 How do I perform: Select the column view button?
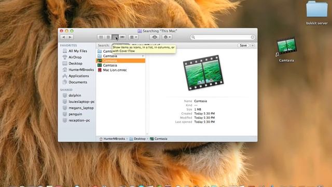(x=115, y=37)
